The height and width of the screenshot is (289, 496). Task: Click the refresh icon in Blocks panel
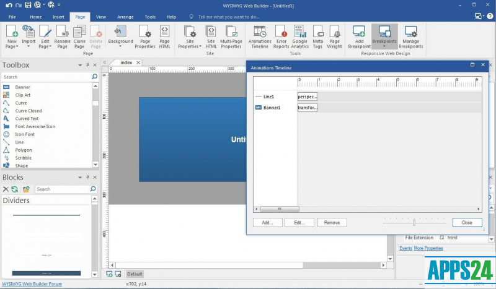pyautogui.click(x=15, y=189)
